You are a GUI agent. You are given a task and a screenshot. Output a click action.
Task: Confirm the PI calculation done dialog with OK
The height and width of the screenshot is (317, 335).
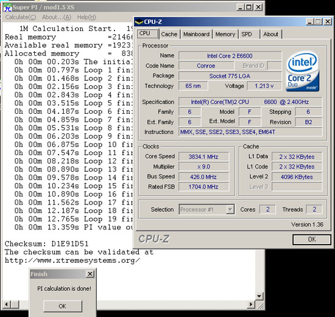point(62,306)
